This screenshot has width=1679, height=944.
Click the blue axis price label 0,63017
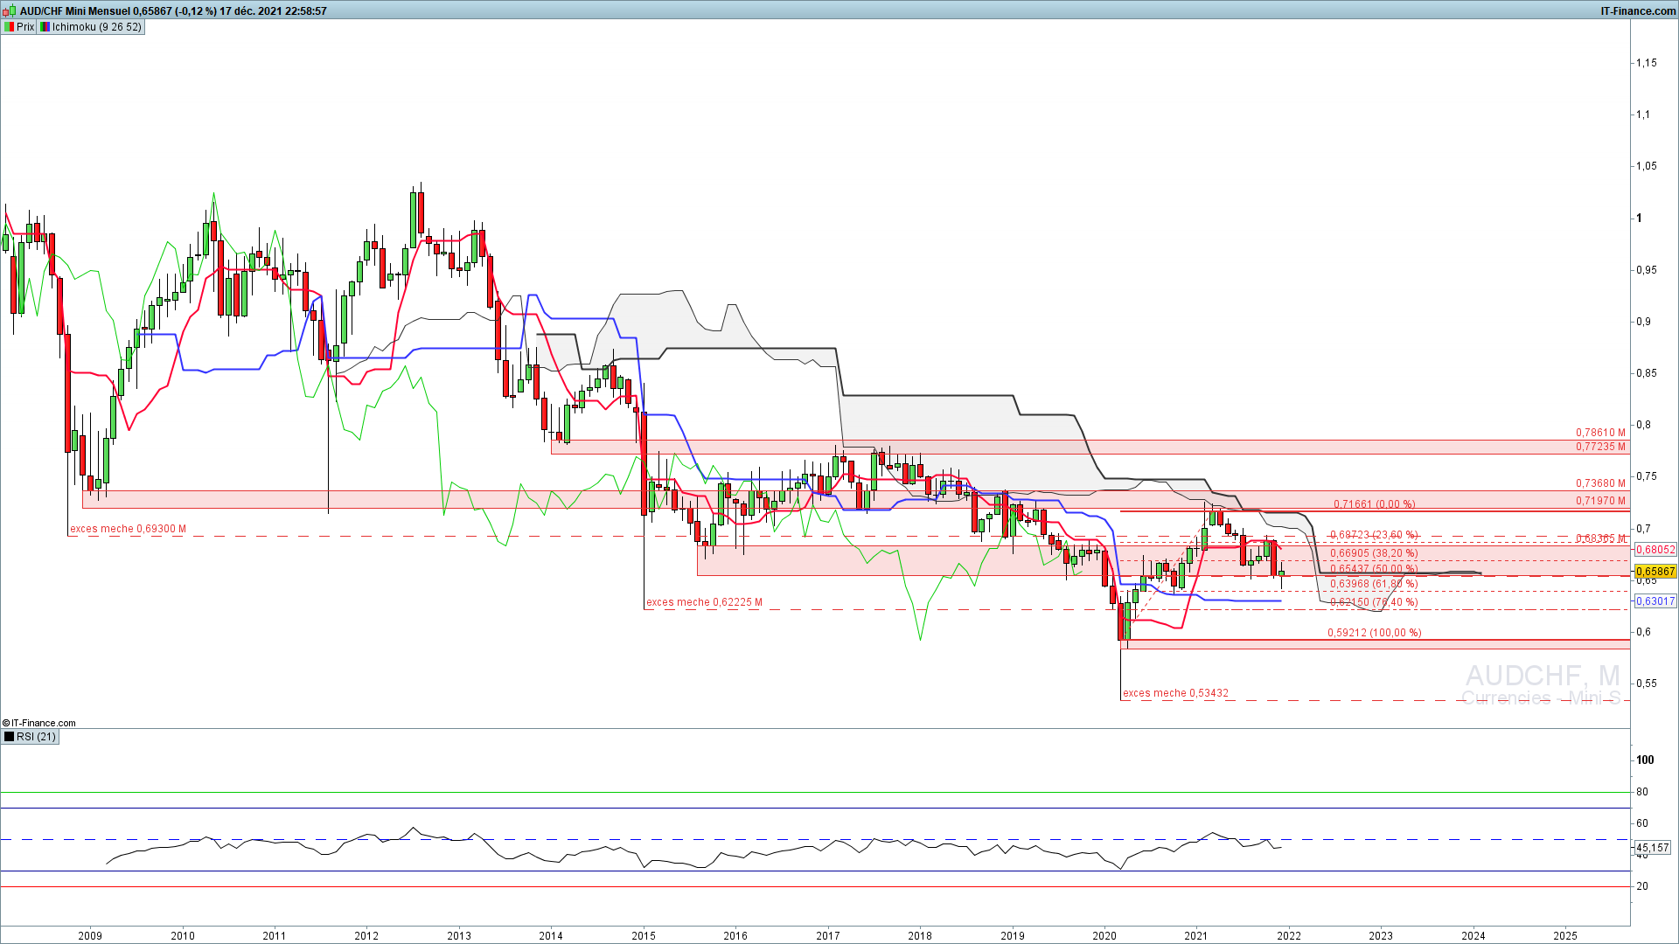pos(1655,601)
